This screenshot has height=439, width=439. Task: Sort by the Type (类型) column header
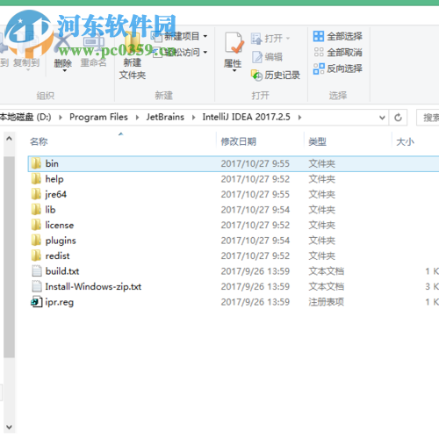(318, 141)
